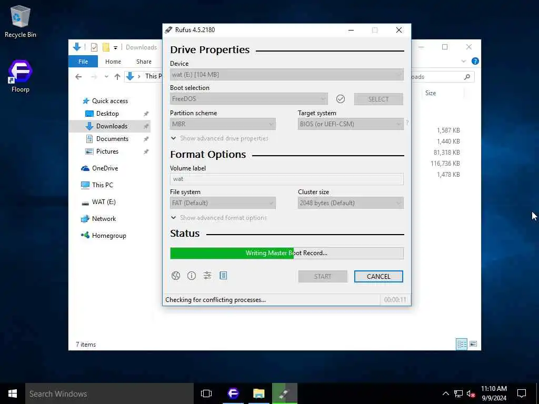Click the muted volume tray icon
Image resolution: width=539 pixels, height=404 pixels.
471,393
